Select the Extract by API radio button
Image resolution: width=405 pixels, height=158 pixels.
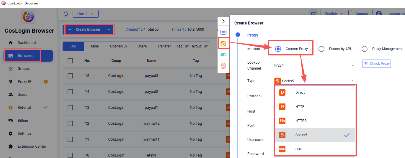click(x=321, y=49)
